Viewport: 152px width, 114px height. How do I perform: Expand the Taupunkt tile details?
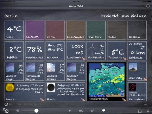(117, 51)
